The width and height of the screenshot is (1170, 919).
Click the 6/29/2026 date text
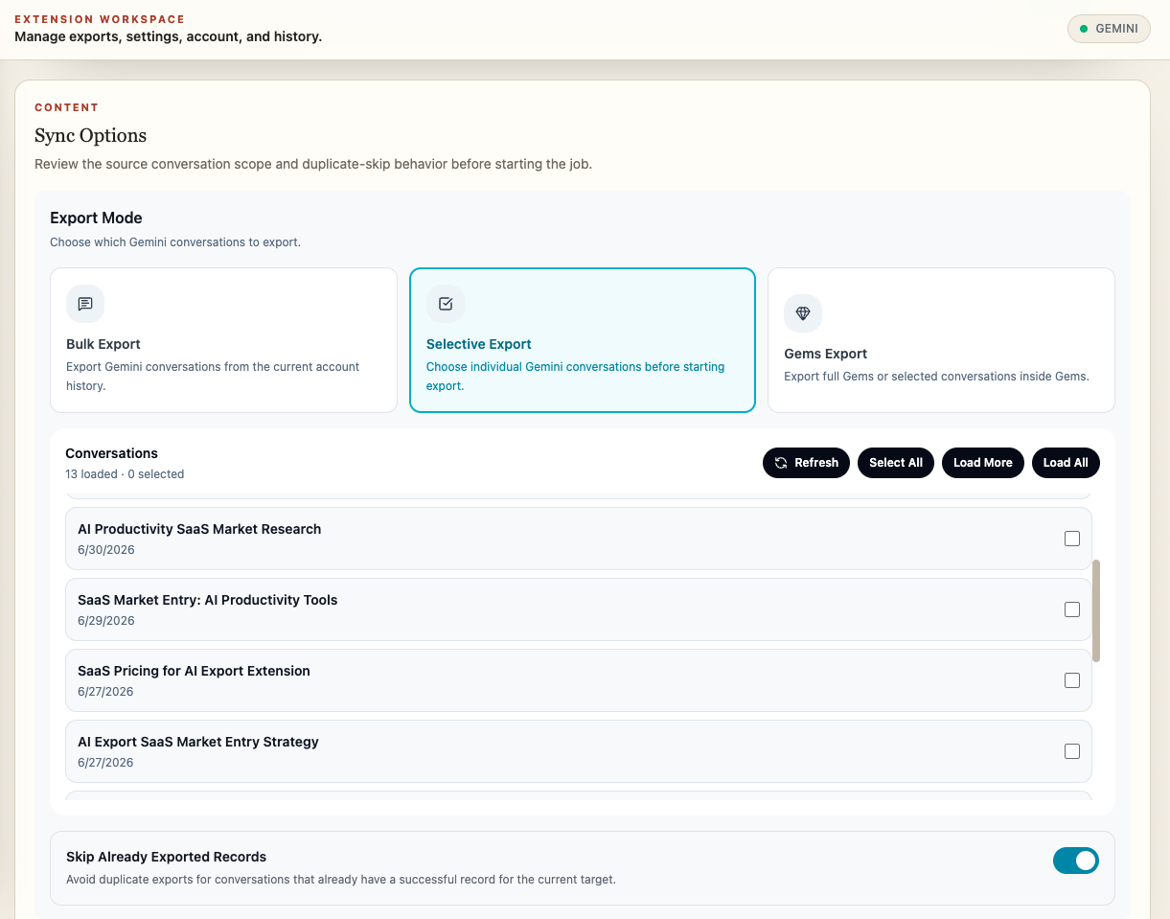[106, 621]
